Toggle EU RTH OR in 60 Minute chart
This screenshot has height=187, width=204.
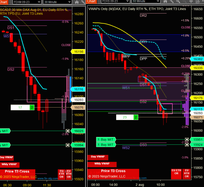point(187,174)
